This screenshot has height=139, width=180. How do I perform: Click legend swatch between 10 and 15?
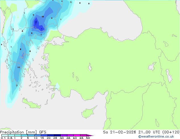pyautogui.click(x=37, y=135)
